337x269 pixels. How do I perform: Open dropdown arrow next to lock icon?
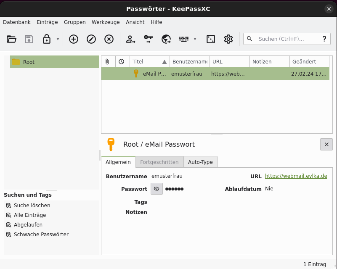point(58,39)
